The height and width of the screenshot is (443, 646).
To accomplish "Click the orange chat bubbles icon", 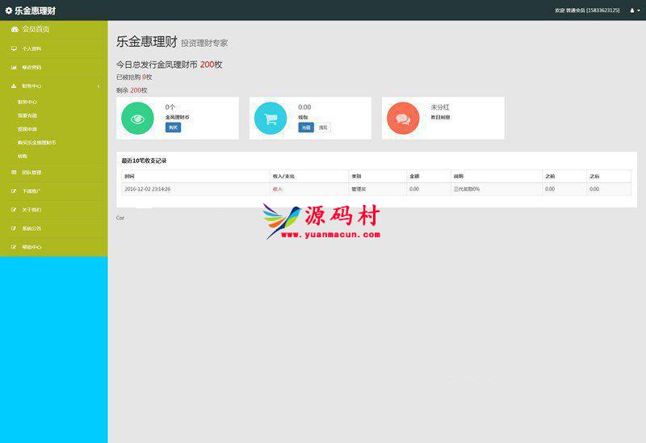I will coord(403,119).
